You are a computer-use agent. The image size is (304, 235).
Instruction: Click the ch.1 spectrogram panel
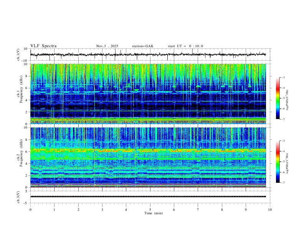(148, 94)
